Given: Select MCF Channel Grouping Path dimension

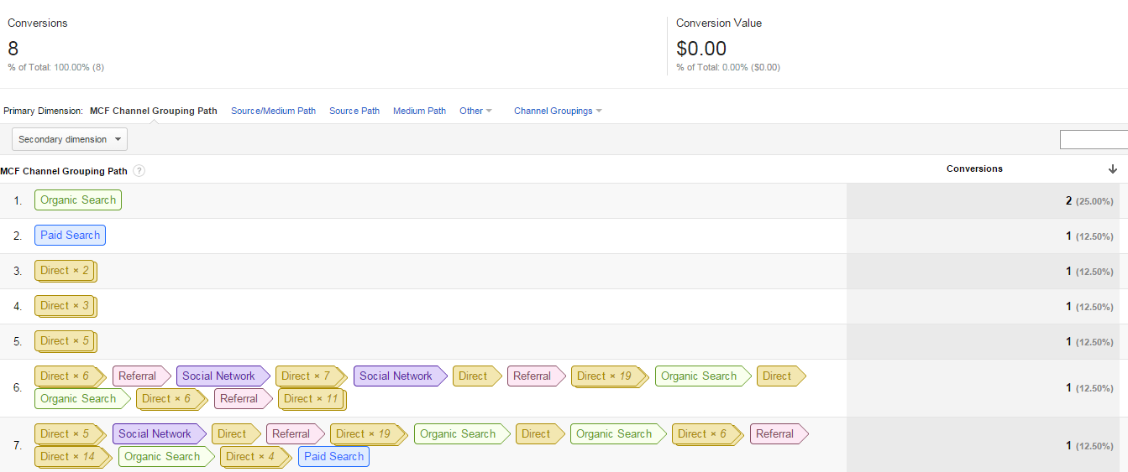Looking at the screenshot, I should coord(154,111).
